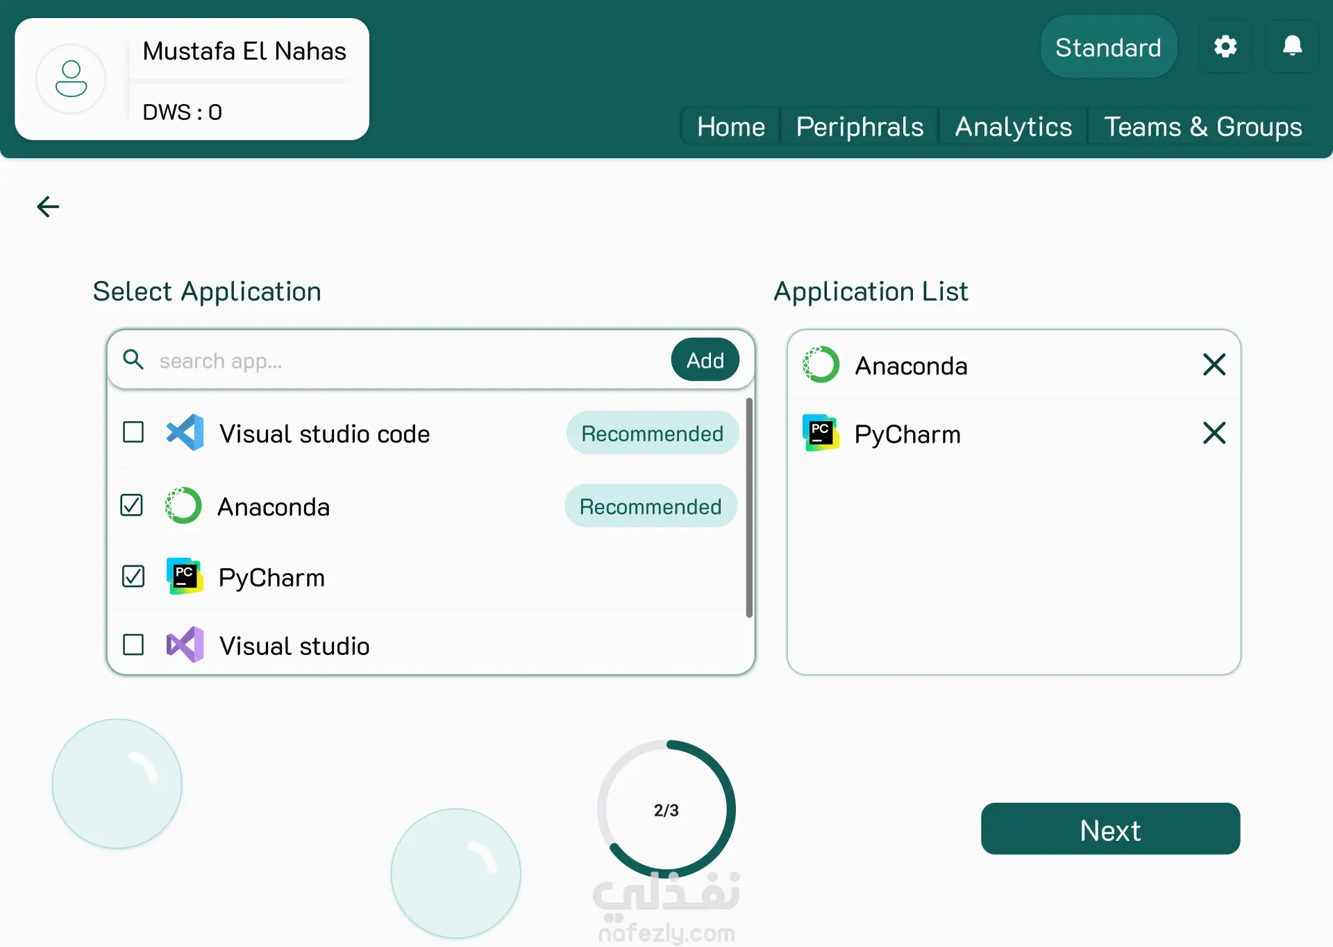Click PyCharm label in Application List panel
The image size is (1333, 947).
click(x=907, y=434)
